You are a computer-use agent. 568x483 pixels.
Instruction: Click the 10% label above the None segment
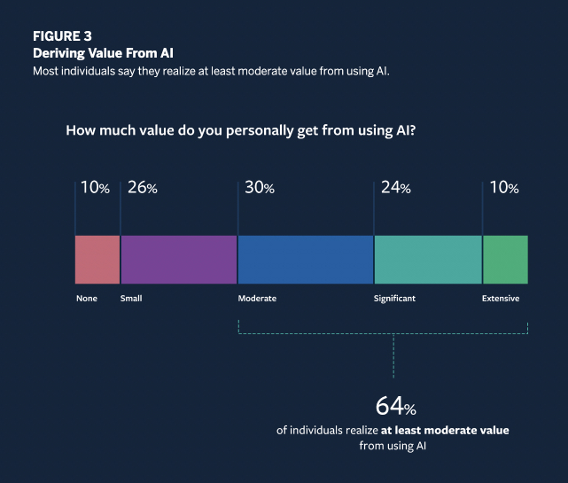pos(95,188)
